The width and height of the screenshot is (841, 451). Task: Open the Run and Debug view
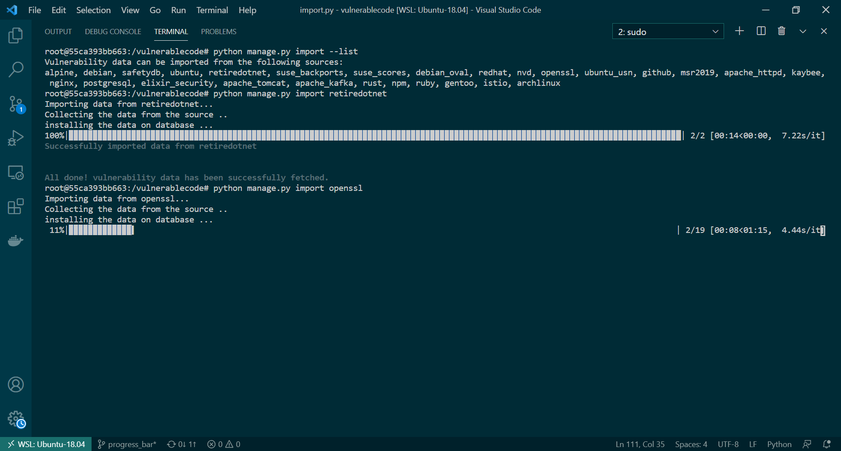[x=16, y=138]
